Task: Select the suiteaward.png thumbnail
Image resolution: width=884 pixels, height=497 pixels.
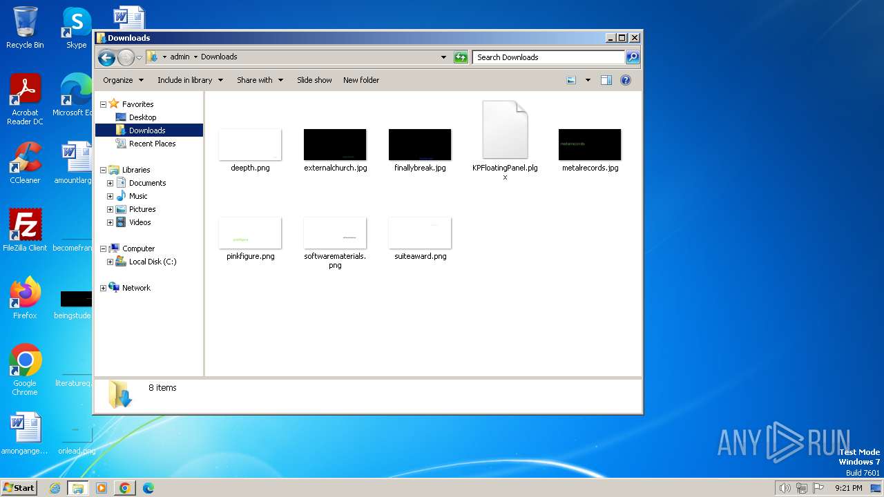Action: click(x=420, y=233)
